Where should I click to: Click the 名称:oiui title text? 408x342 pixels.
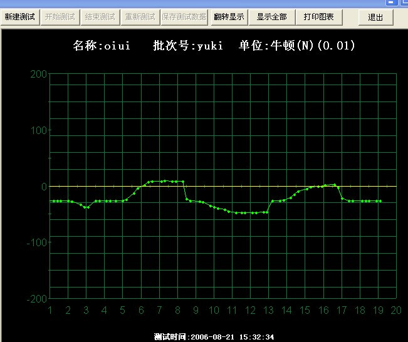(102, 46)
